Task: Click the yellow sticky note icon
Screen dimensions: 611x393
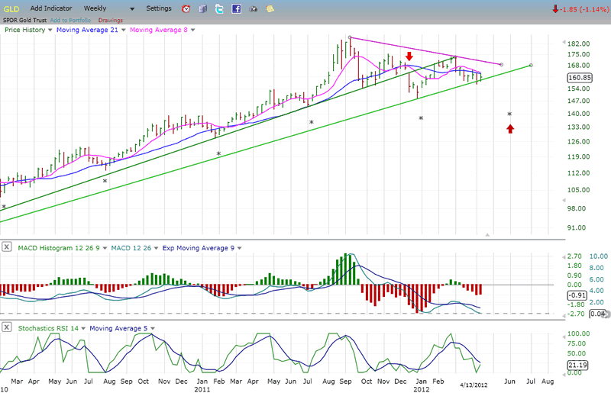Action: click(x=270, y=9)
